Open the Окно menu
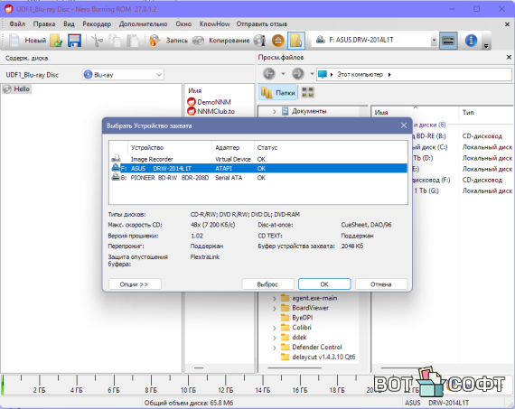This screenshot has height=409, width=515. tap(183, 24)
